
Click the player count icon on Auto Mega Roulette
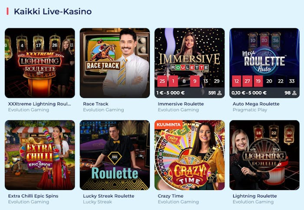pos(294,93)
